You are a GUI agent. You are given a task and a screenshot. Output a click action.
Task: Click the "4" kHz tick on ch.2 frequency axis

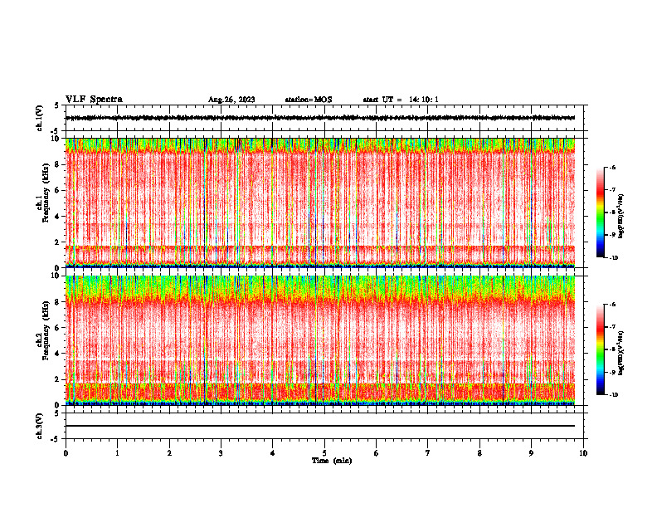click(58, 354)
